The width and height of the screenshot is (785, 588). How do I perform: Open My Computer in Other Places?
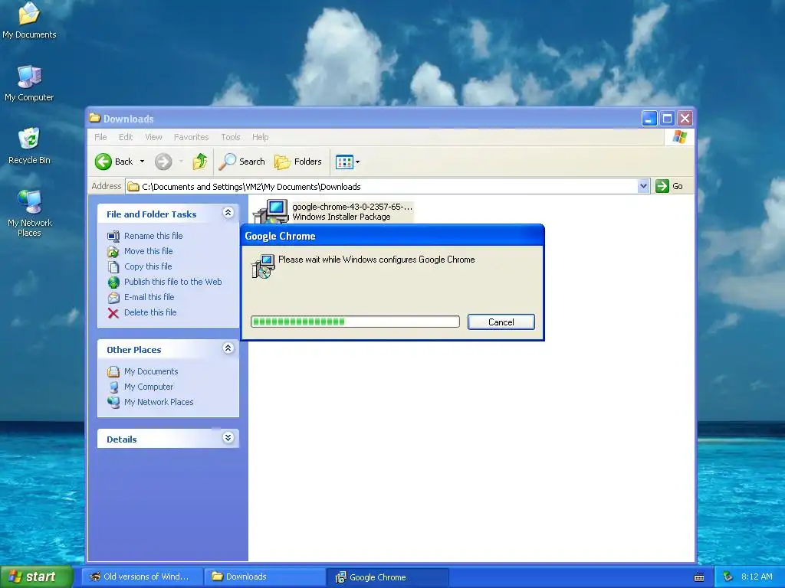click(x=149, y=387)
